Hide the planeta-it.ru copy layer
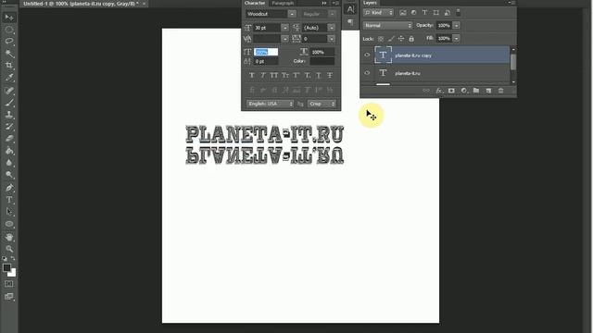The height and width of the screenshot is (333, 593). click(367, 55)
